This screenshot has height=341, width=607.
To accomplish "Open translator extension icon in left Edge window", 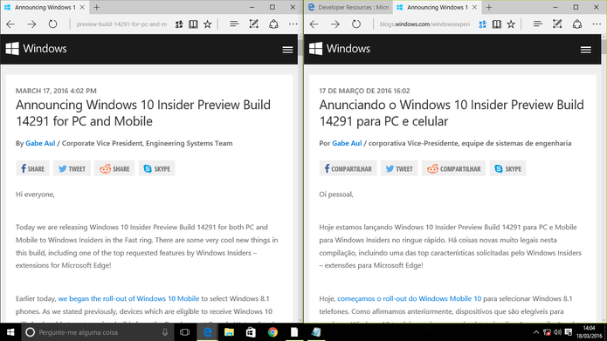I will (179, 24).
